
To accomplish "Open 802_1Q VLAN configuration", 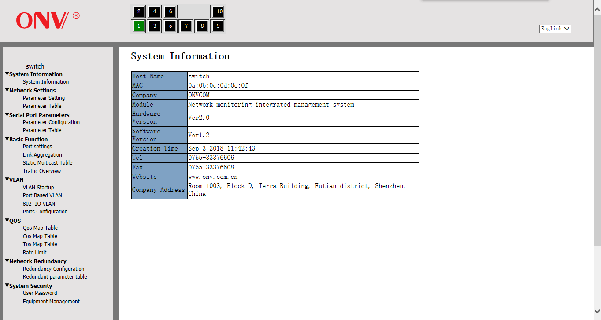I will coord(39,204).
